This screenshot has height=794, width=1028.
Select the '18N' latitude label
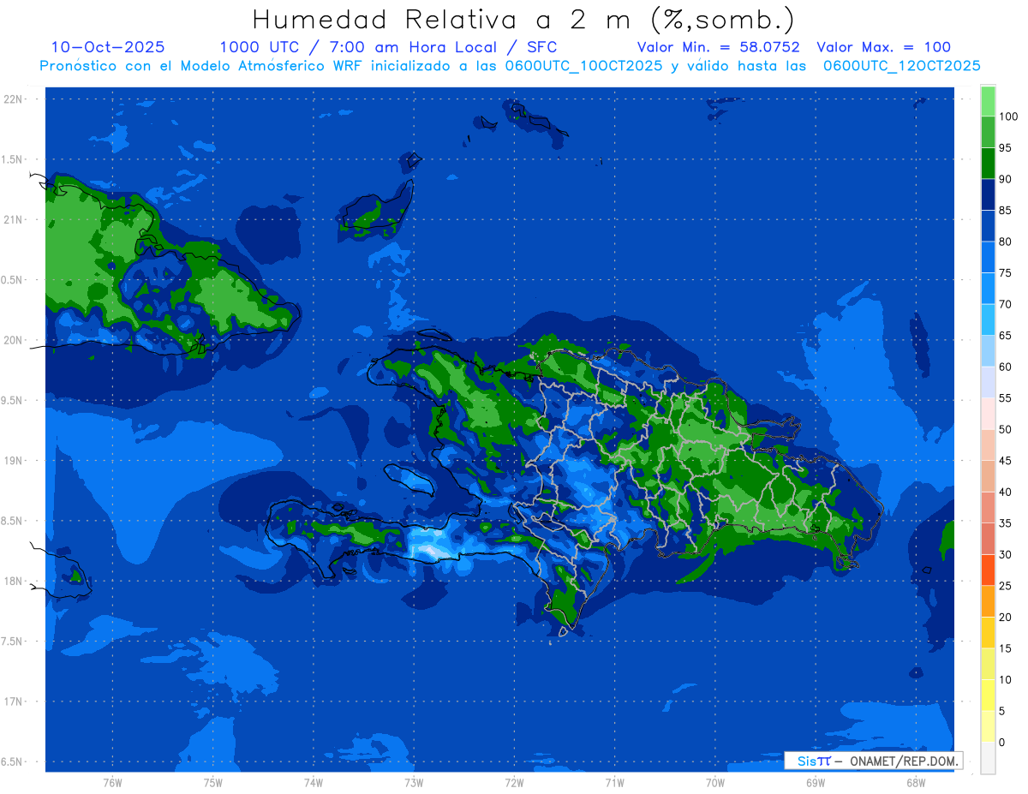[12, 581]
